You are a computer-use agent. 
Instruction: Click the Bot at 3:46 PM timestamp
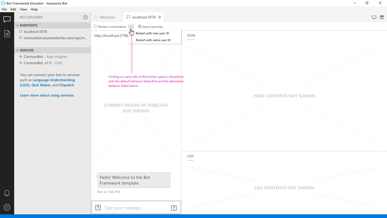(x=109, y=192)
